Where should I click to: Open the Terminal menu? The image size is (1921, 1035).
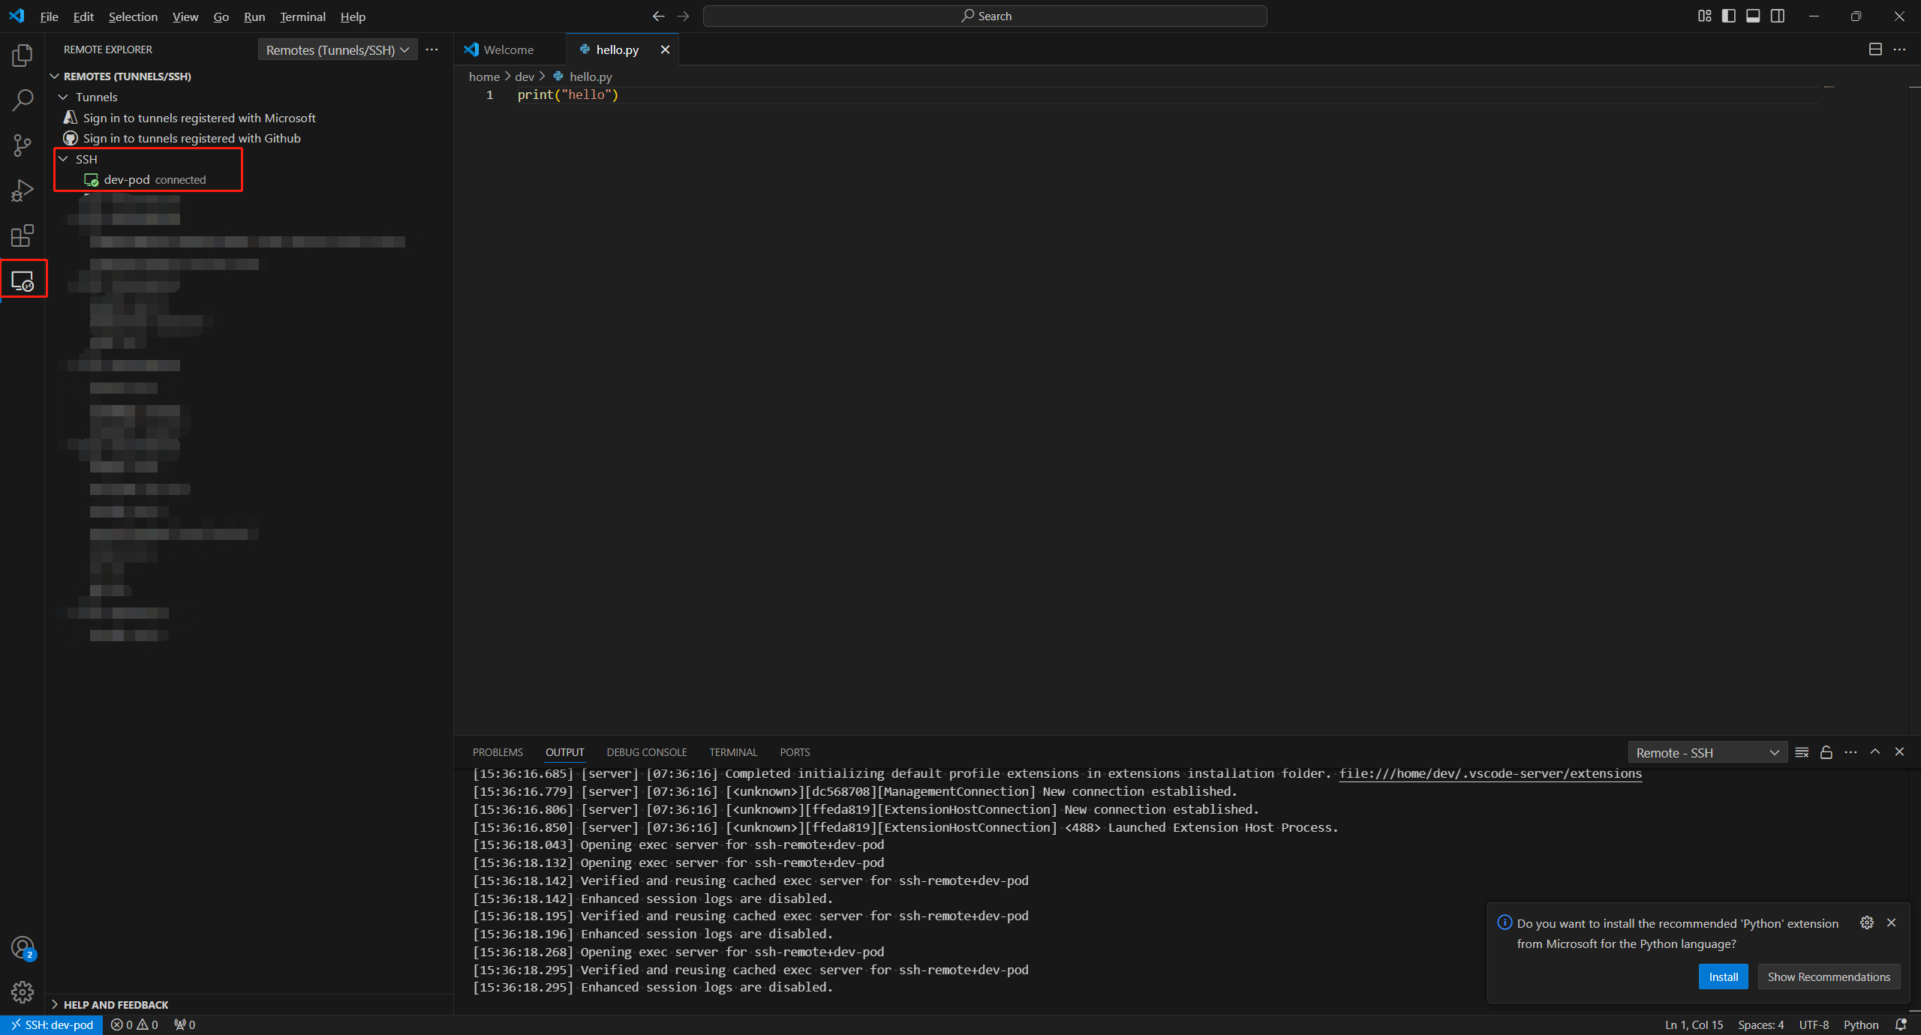[x=302, y=16]
